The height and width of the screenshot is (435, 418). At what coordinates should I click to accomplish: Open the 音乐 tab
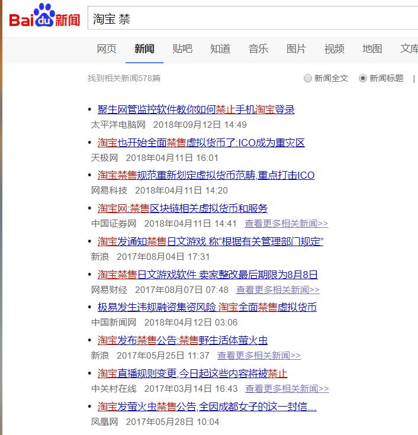point(258,49)
